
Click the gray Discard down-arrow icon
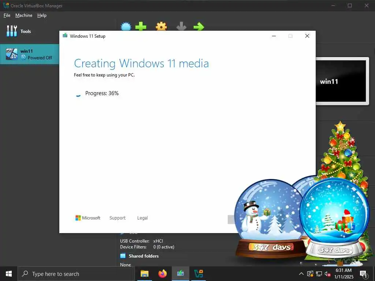(181, 26)
